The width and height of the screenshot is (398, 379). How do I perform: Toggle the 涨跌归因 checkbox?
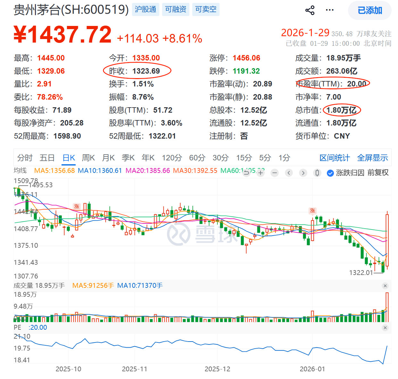pyautogui.click(x=330, y=173)
